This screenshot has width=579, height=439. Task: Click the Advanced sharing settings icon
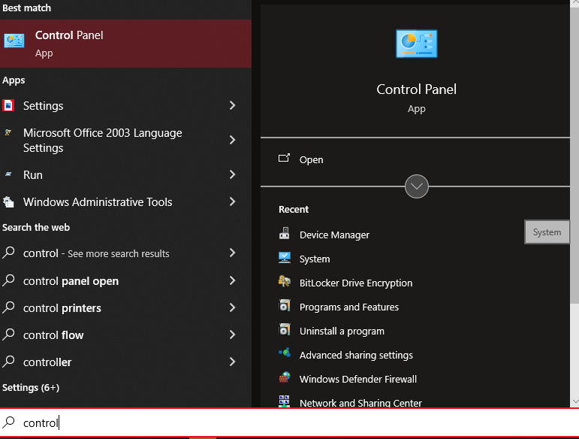(285, 353)
